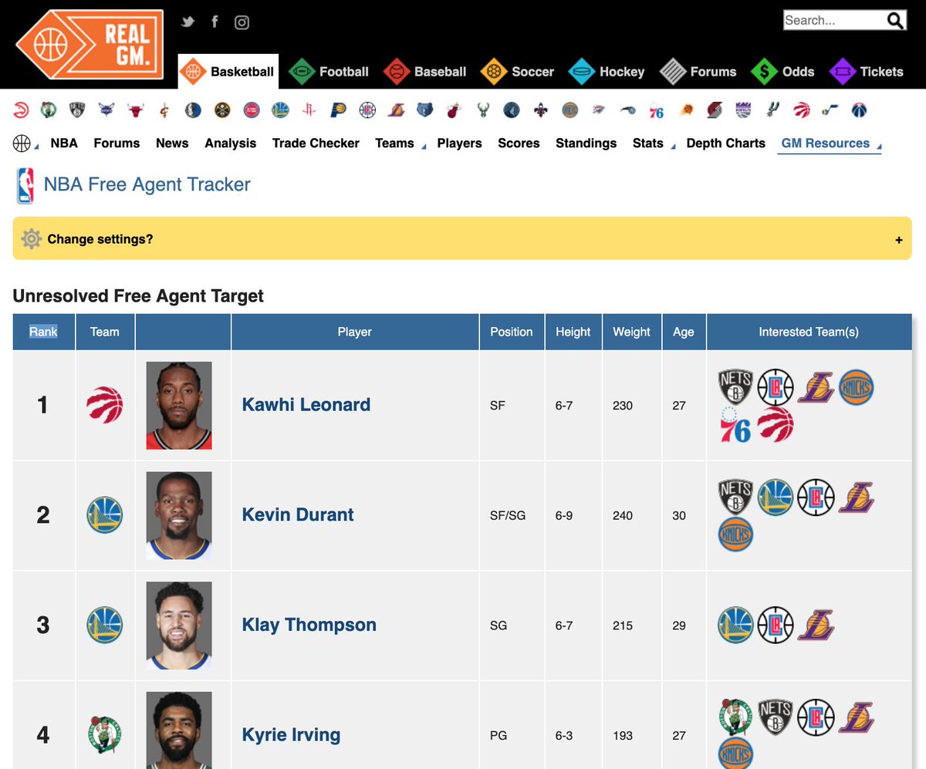This screenshot has height=769, width=926.
Task: Click Dallas Mavericks logo in team strip
Action: tap(193, 110)
